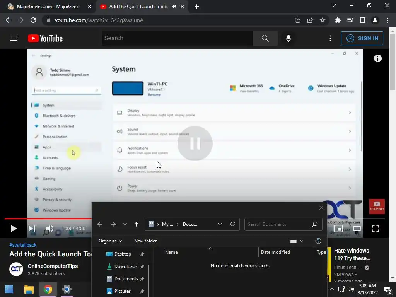Select Pictures in the navigation pane
This screenshot has height=297, width=396.
click(123, 291)
